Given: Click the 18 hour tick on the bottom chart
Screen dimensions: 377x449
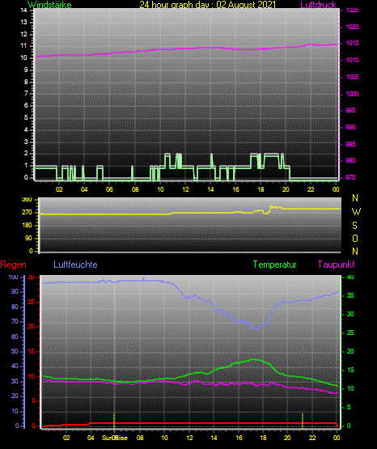Looking at the screenshot, I should [263, 438].
